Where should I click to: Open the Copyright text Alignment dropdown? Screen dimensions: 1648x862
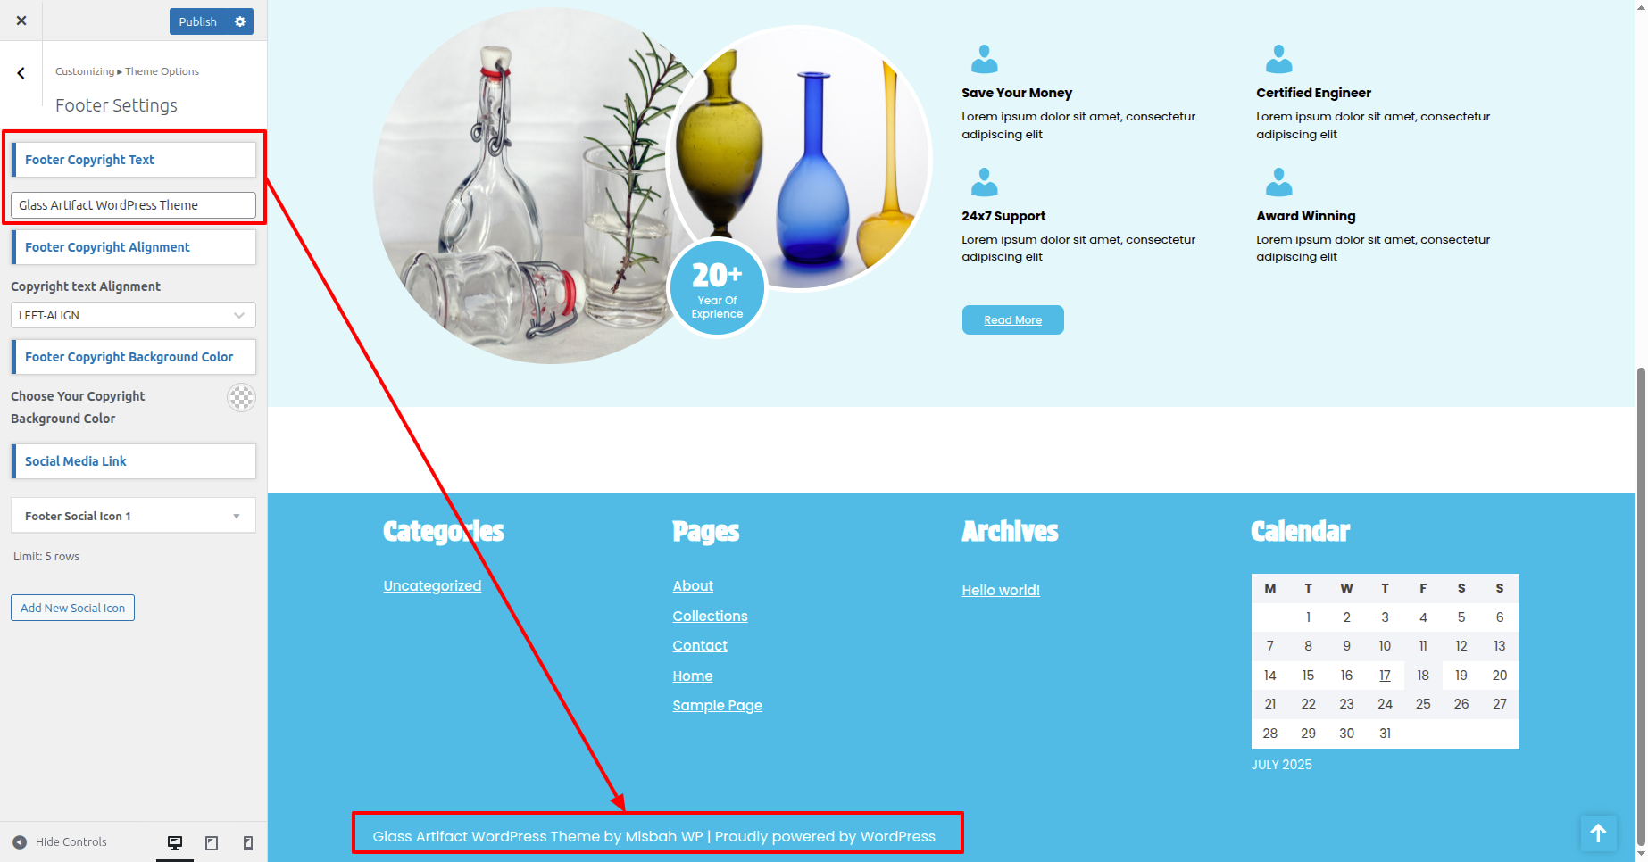coord(133,315)
